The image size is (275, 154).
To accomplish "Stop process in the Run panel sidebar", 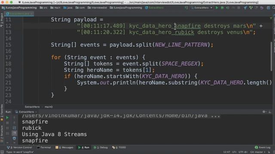I will tap(7, 123).
